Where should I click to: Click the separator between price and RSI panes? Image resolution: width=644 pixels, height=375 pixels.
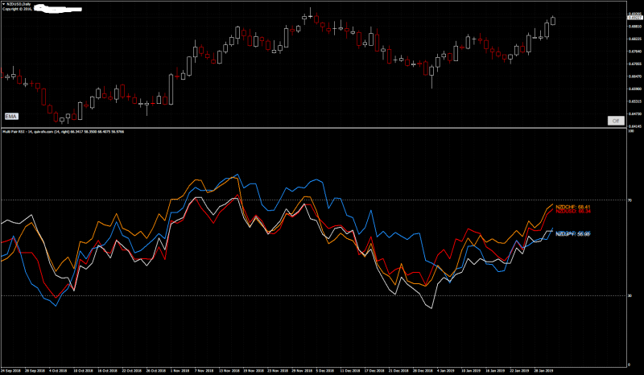pyautogui.click(x=314, y=128)
